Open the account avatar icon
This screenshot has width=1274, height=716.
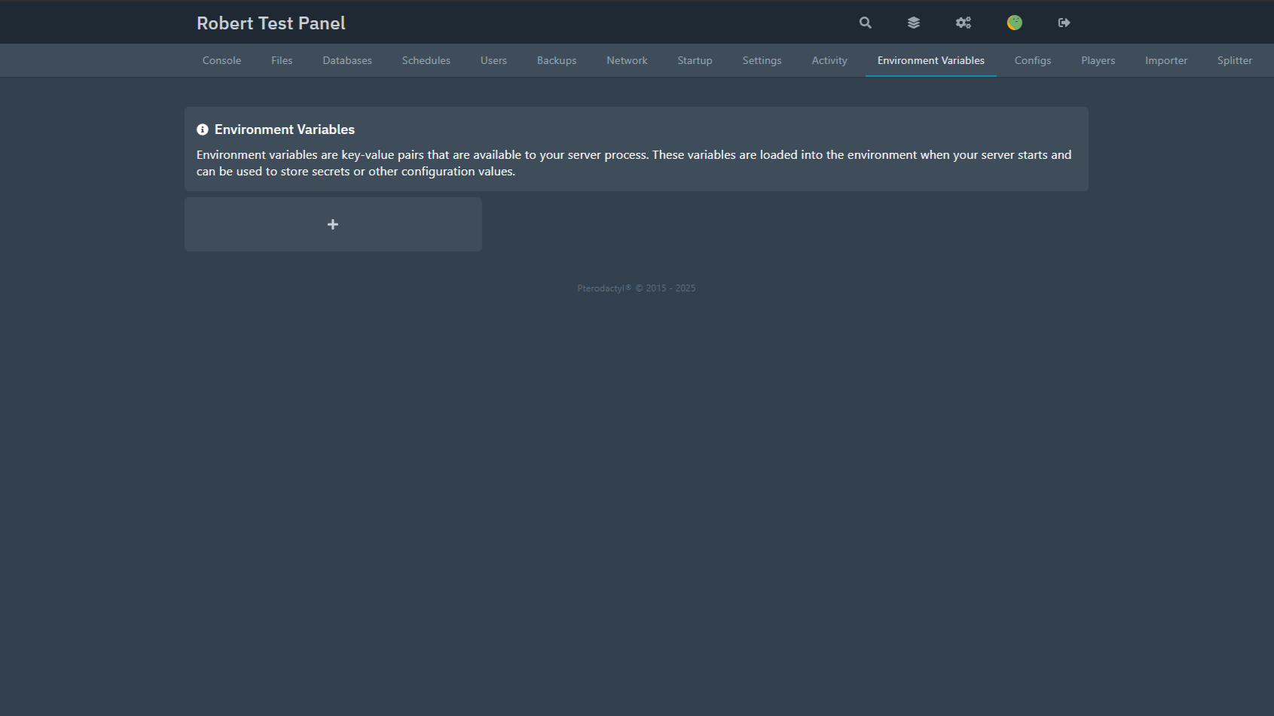(x=1014, y=23)
